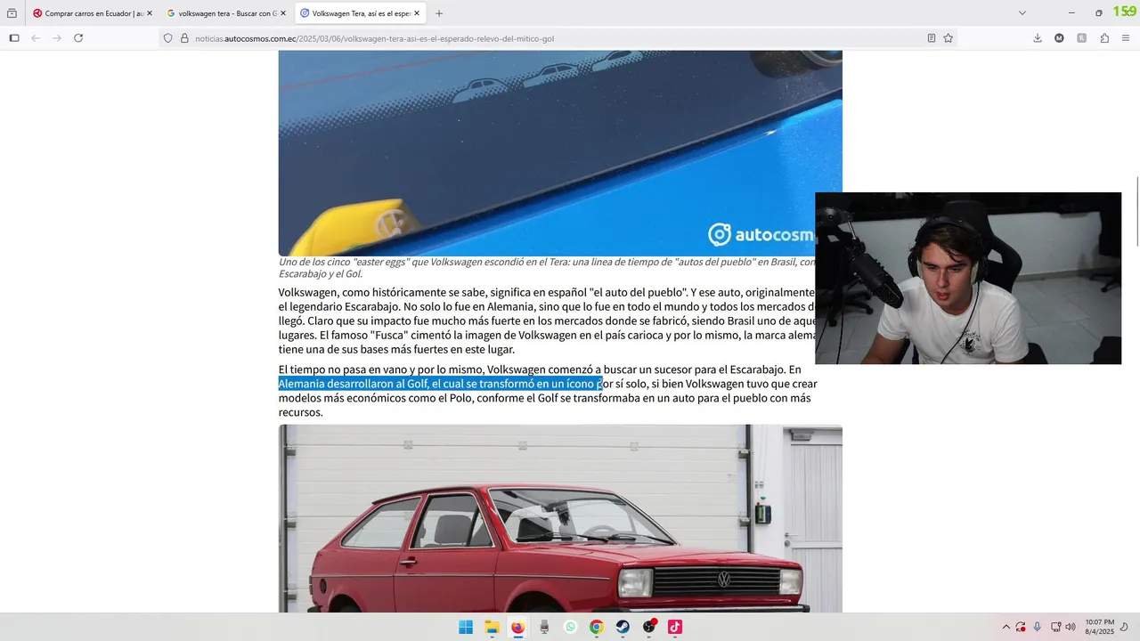Toggle the browser sidebar icon

[x=14, y=38]
